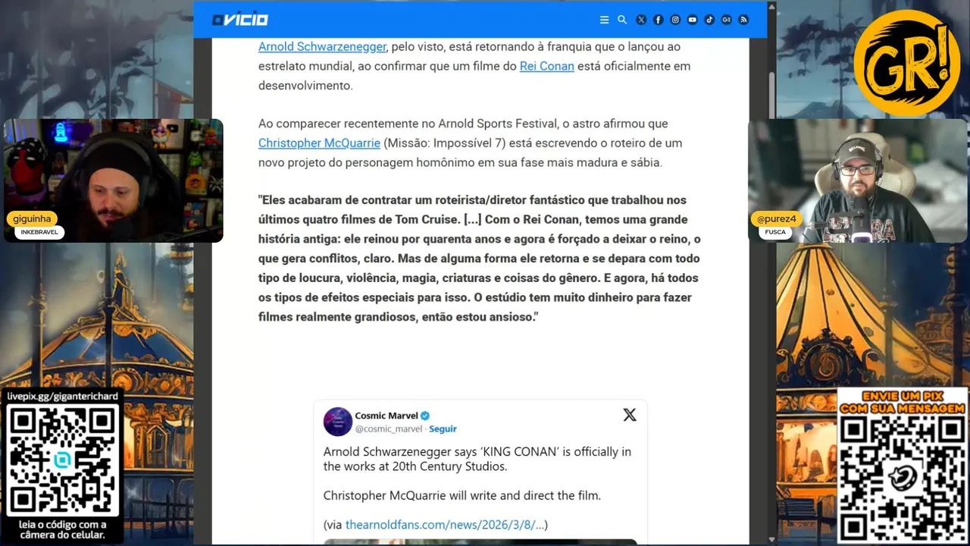This screenshot has width=970, height=546.
Task: Open Christopher McQuarrie link
Action: point(319,143)
